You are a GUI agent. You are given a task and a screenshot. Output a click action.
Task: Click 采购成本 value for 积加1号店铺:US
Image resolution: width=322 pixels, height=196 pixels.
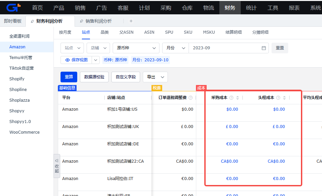point(232,109)
